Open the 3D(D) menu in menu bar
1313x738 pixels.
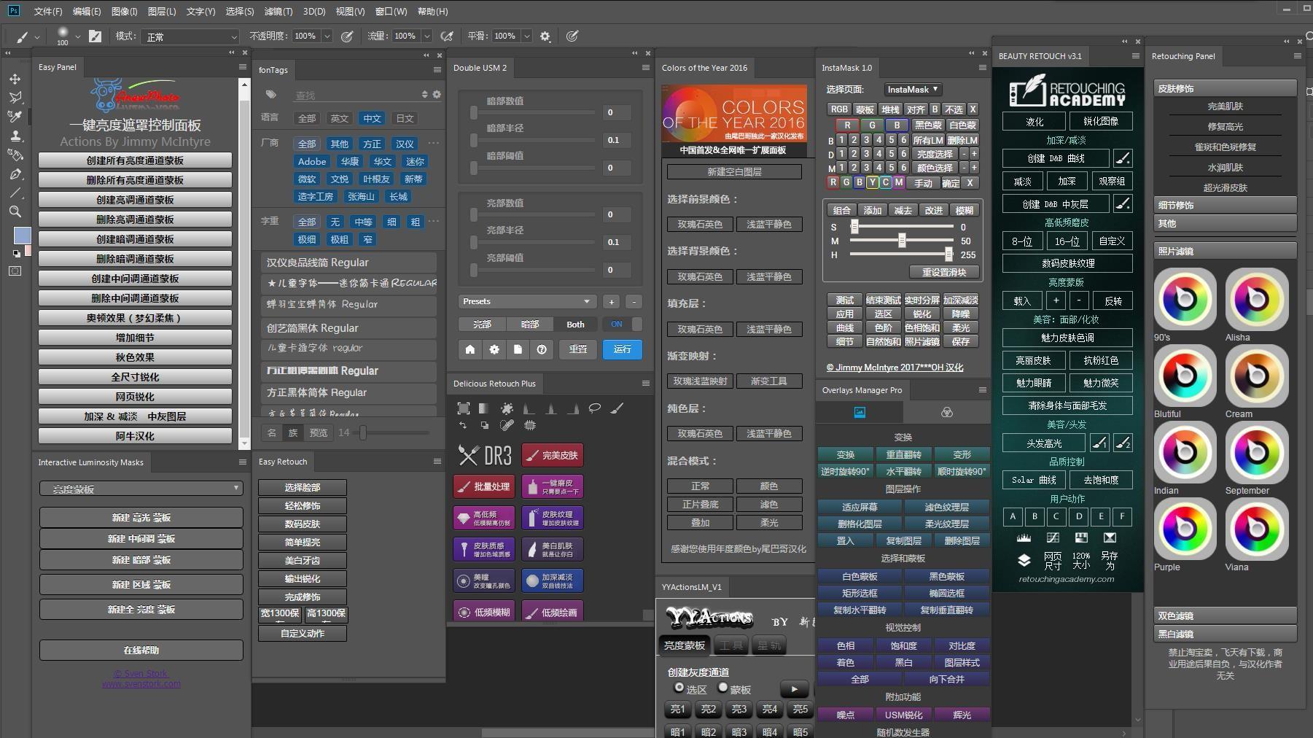[x=314, y=12]
